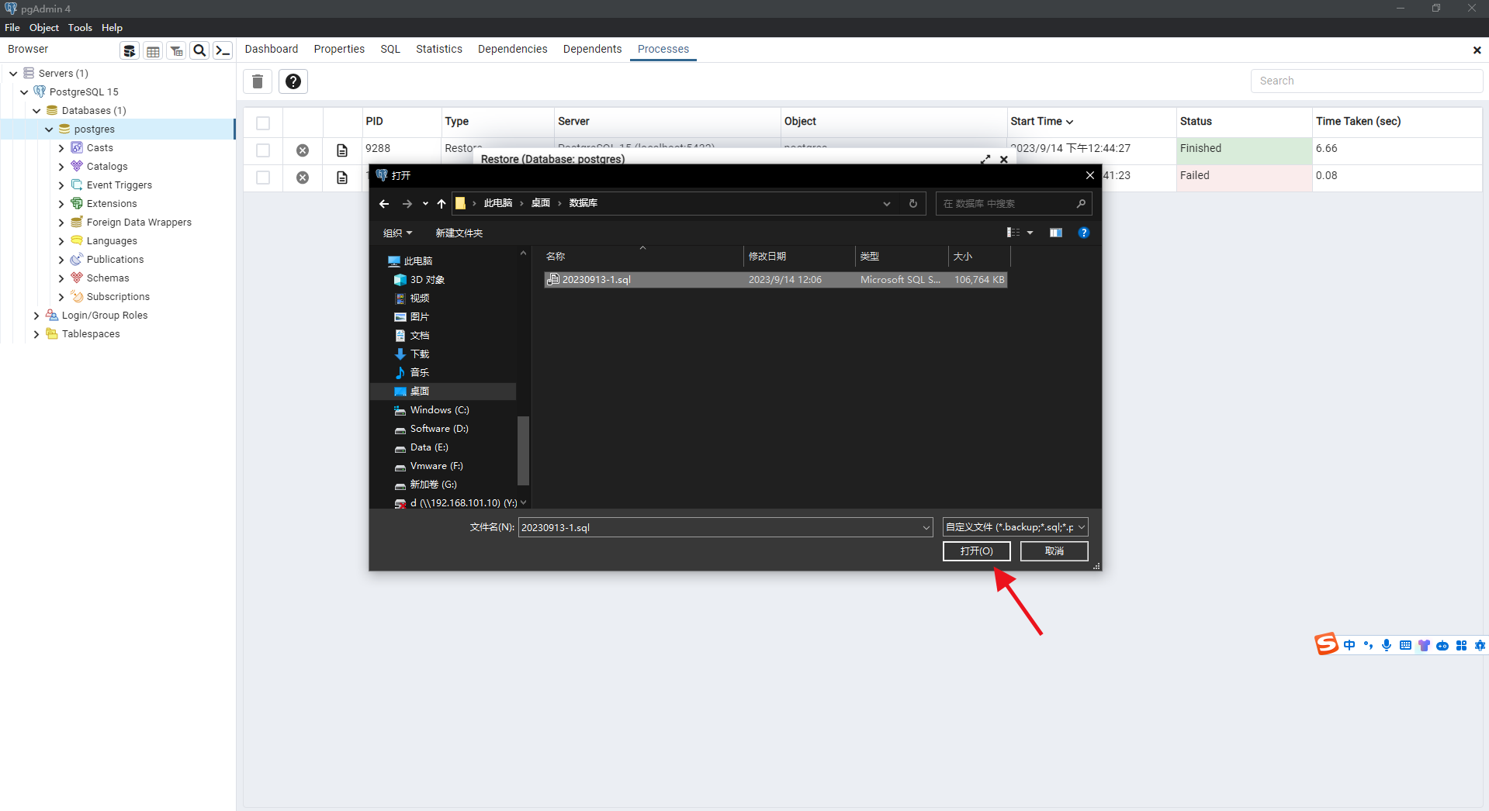Click the refresh icon in file dialog

click(912, 204)
